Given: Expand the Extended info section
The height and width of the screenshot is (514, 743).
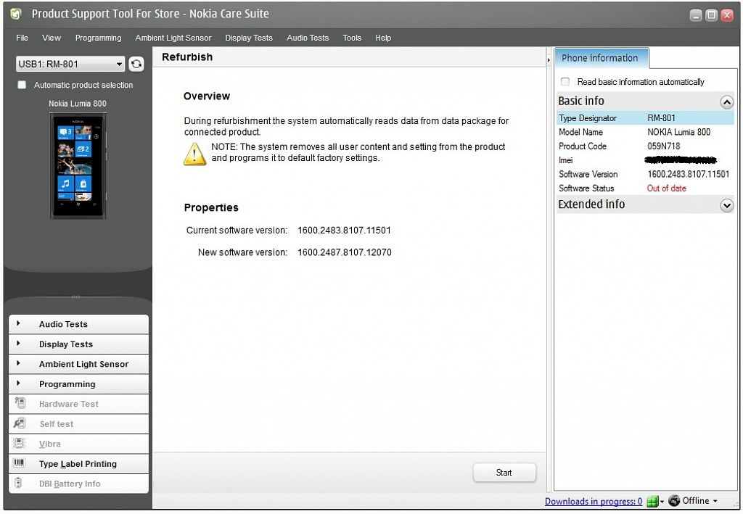Looking at the screenshot, I should click(x=726, y=205).
